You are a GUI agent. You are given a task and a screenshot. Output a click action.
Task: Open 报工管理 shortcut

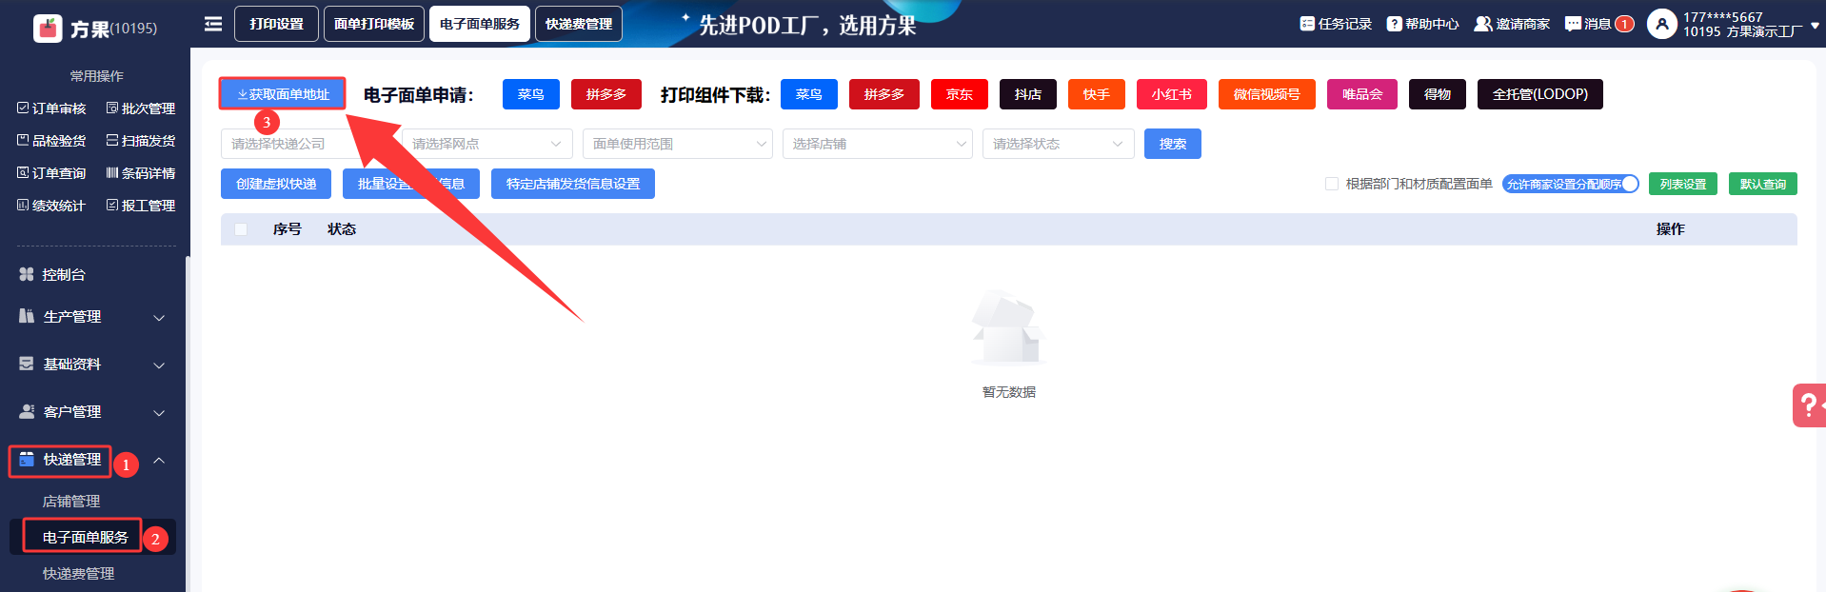click(x=141, y=206)
